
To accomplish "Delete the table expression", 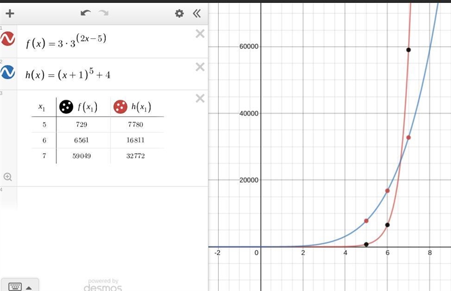I will (x=200, y=99).
